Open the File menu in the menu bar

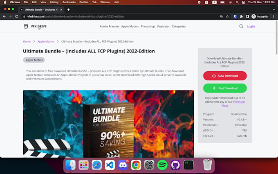[26, 2]
